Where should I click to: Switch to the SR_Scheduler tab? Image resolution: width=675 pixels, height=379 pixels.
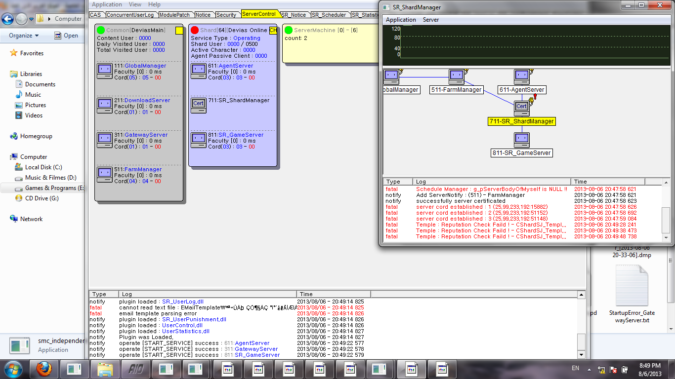[x=329, y=15]
